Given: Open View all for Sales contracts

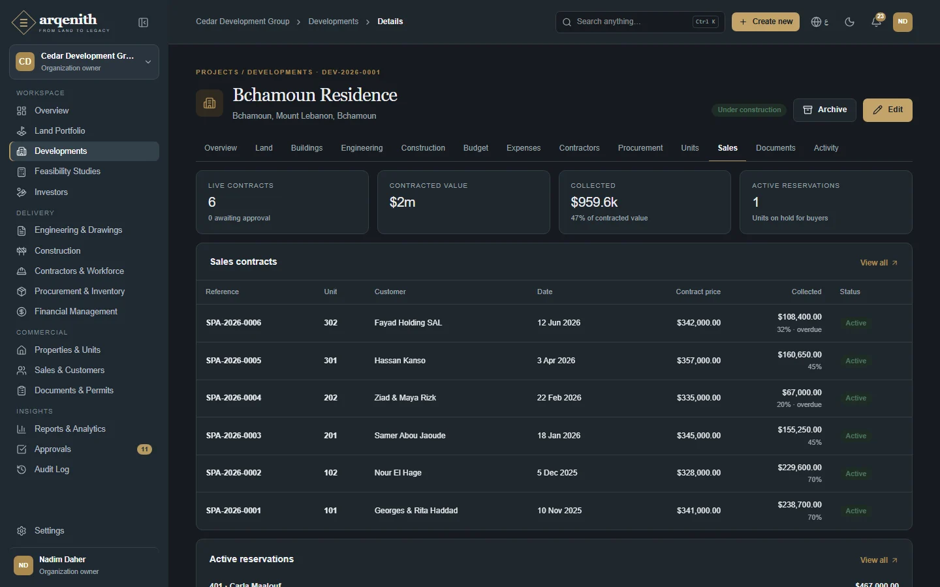Looking at the screenshot, I should (879, 263).
